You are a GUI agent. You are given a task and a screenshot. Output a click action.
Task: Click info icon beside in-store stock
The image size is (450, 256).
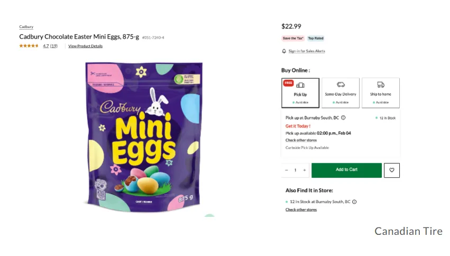(354, 202)
